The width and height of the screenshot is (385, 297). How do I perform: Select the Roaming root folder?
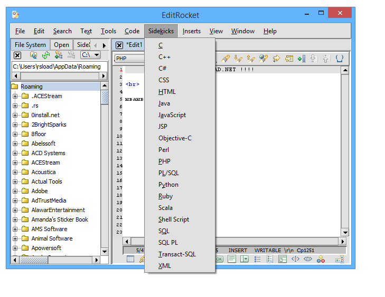32,87
